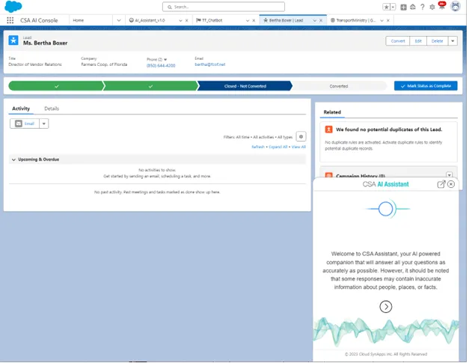Open Campaign History dropdown arrow
This screenshot has height=363, width=469.
click(451, 176)
